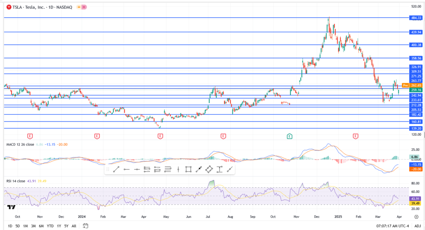Screen dimensions: 425x230
Task: Select the 6M range button
Action: (x=41, y=226)
